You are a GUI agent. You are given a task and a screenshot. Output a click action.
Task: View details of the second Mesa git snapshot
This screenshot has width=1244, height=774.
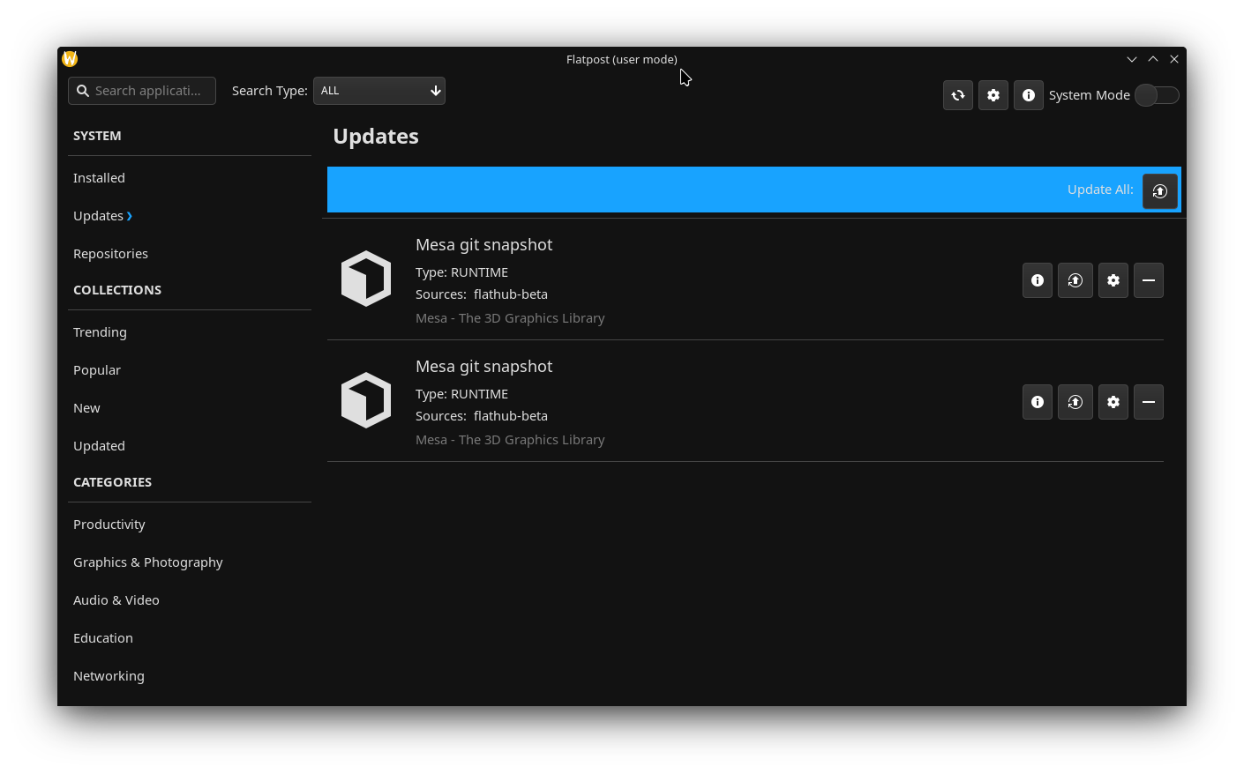(1037, 402)
